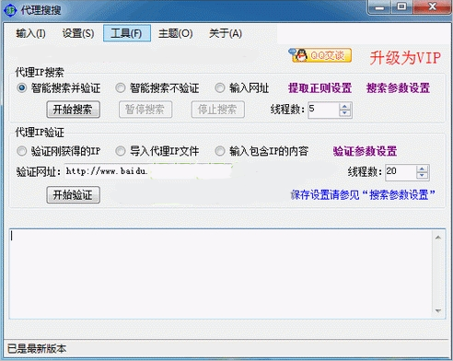
Task: Maximize the 代理搜搜 window
Action: pyautogui.click(x=401, y=6)
